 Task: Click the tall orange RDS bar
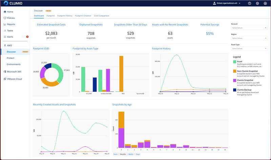[x=121, y=74]
